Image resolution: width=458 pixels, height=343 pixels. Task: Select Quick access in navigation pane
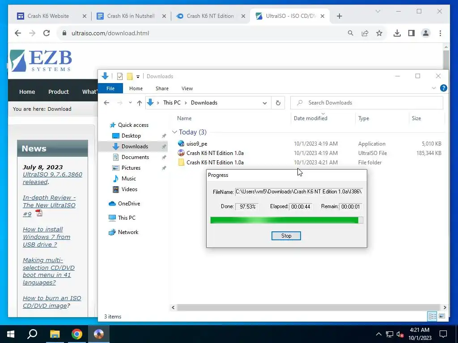133,125
